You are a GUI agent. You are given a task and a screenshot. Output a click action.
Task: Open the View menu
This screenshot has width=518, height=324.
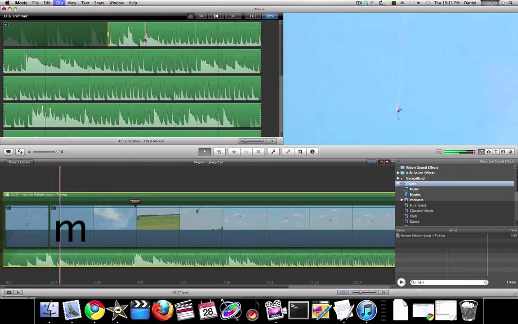coord(71,3)
